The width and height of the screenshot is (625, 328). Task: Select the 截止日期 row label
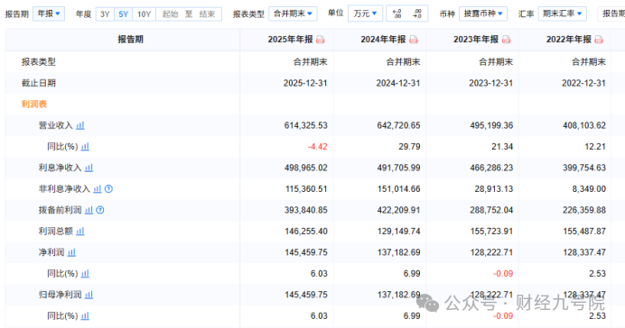(x=39, y=83)
